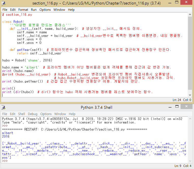Minimize the Python 3.7.4 Shell window

170,107
